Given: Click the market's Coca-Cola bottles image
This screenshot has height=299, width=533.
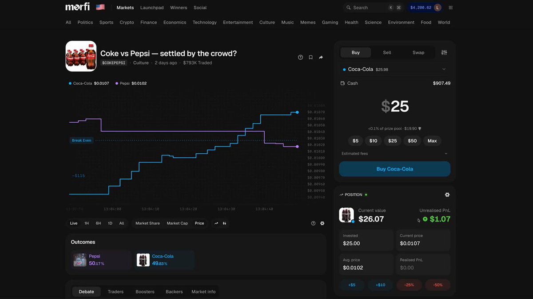Looking at the screenshot, I should pyautogui.click(x=81, y=56).
